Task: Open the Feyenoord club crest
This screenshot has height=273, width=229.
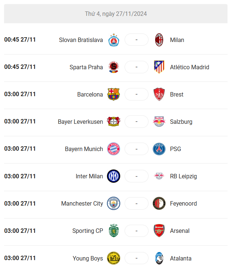Action: [159, 203]
